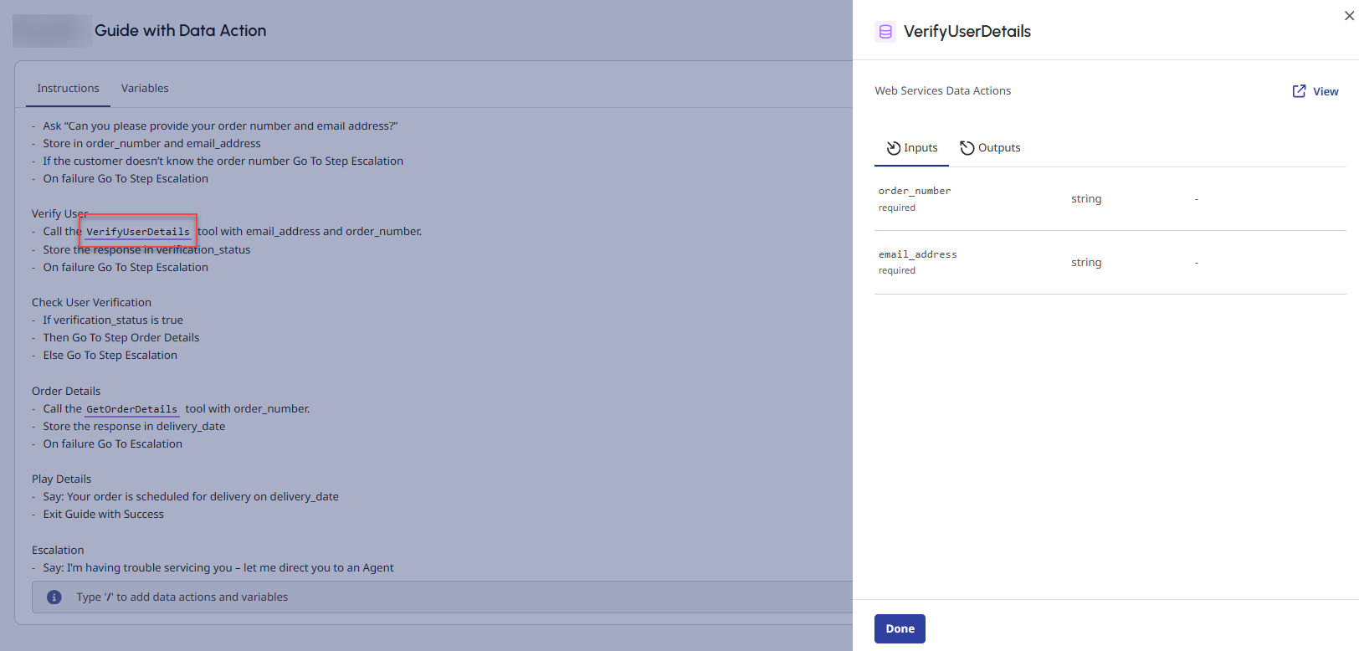Open the Instructions tab
The image size is (1359, 651).
[68, 88]
